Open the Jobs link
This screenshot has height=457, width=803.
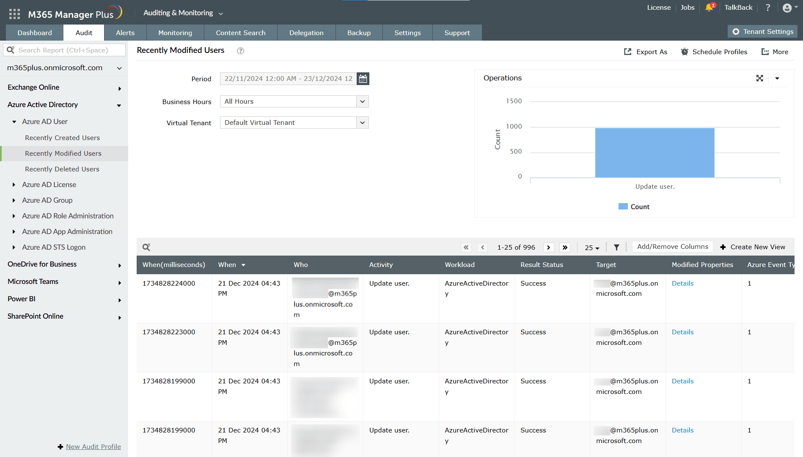(687, 8)
